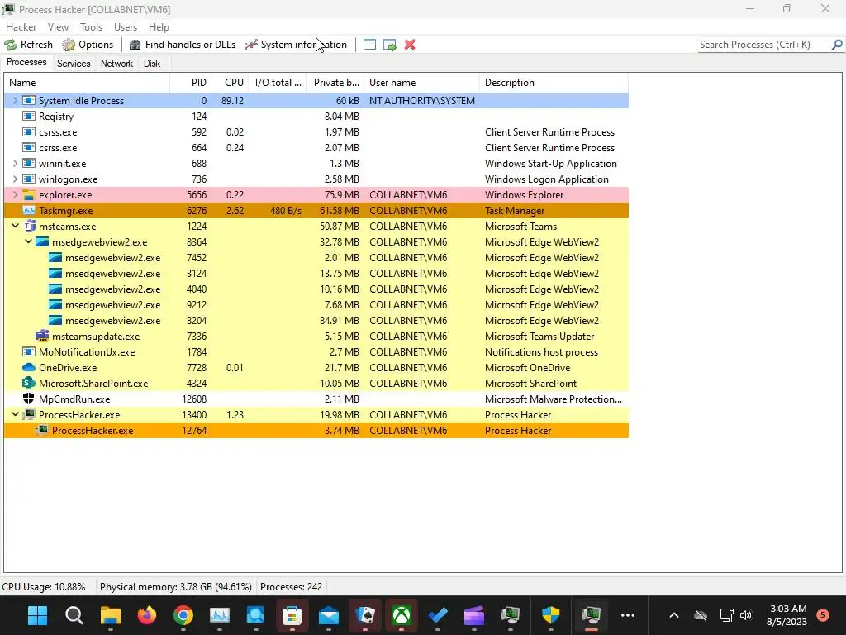Open the View menu
Image resolution: width=846 pixels, height=635 pixels.
pos(58,27)
